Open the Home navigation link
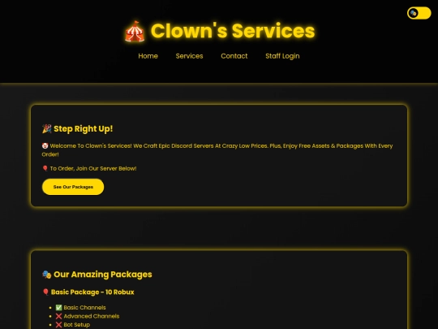Image resolution: width=438 pixels, height=329 pixels. (148, 56)
